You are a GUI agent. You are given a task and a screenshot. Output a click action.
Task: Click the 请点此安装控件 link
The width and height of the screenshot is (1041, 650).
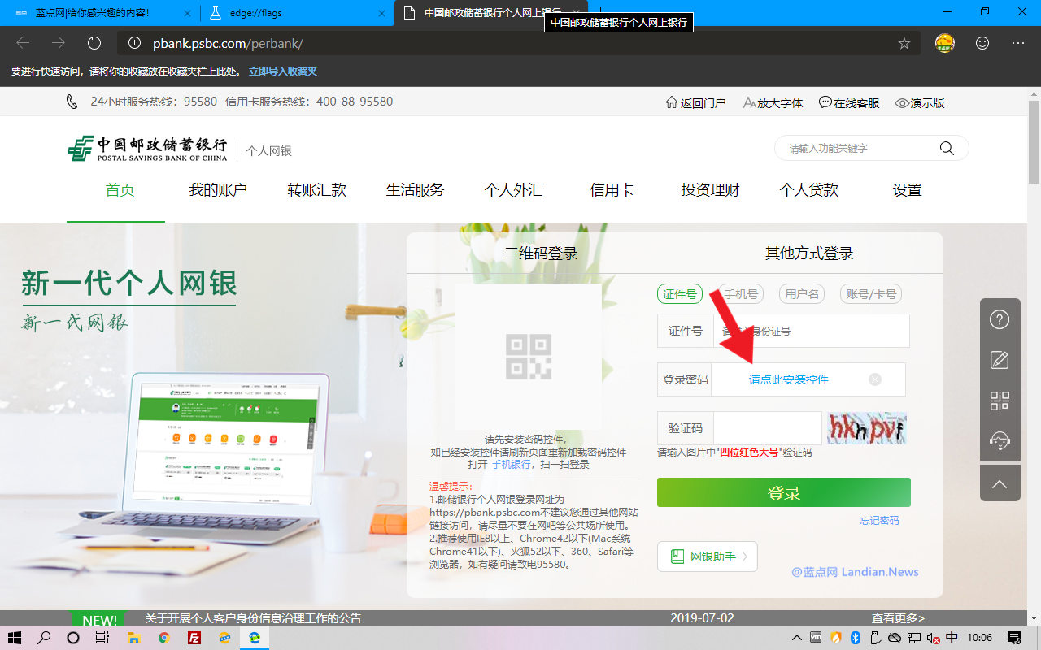[x=789, y=379]
